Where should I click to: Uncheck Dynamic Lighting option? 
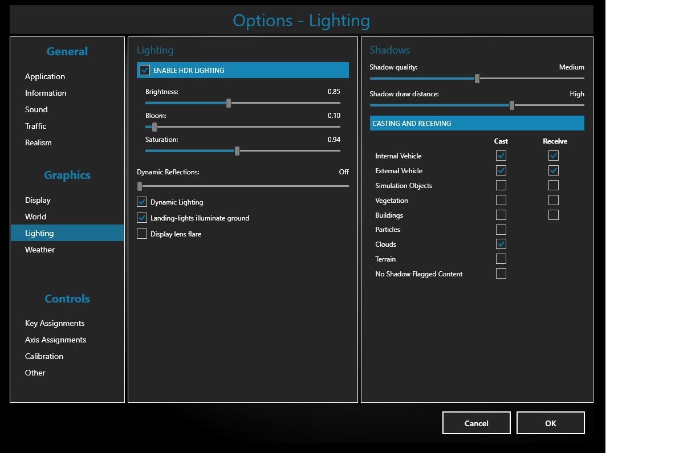click(142, 202)
